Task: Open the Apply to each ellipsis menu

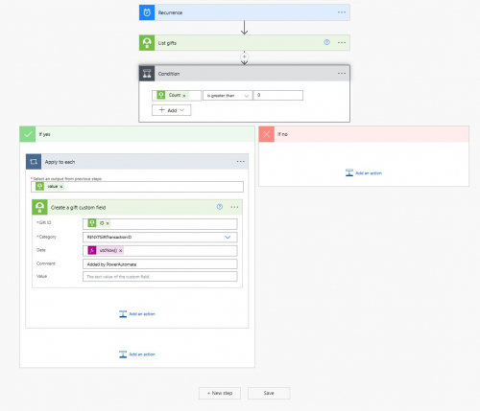Action: pos(241,162)
